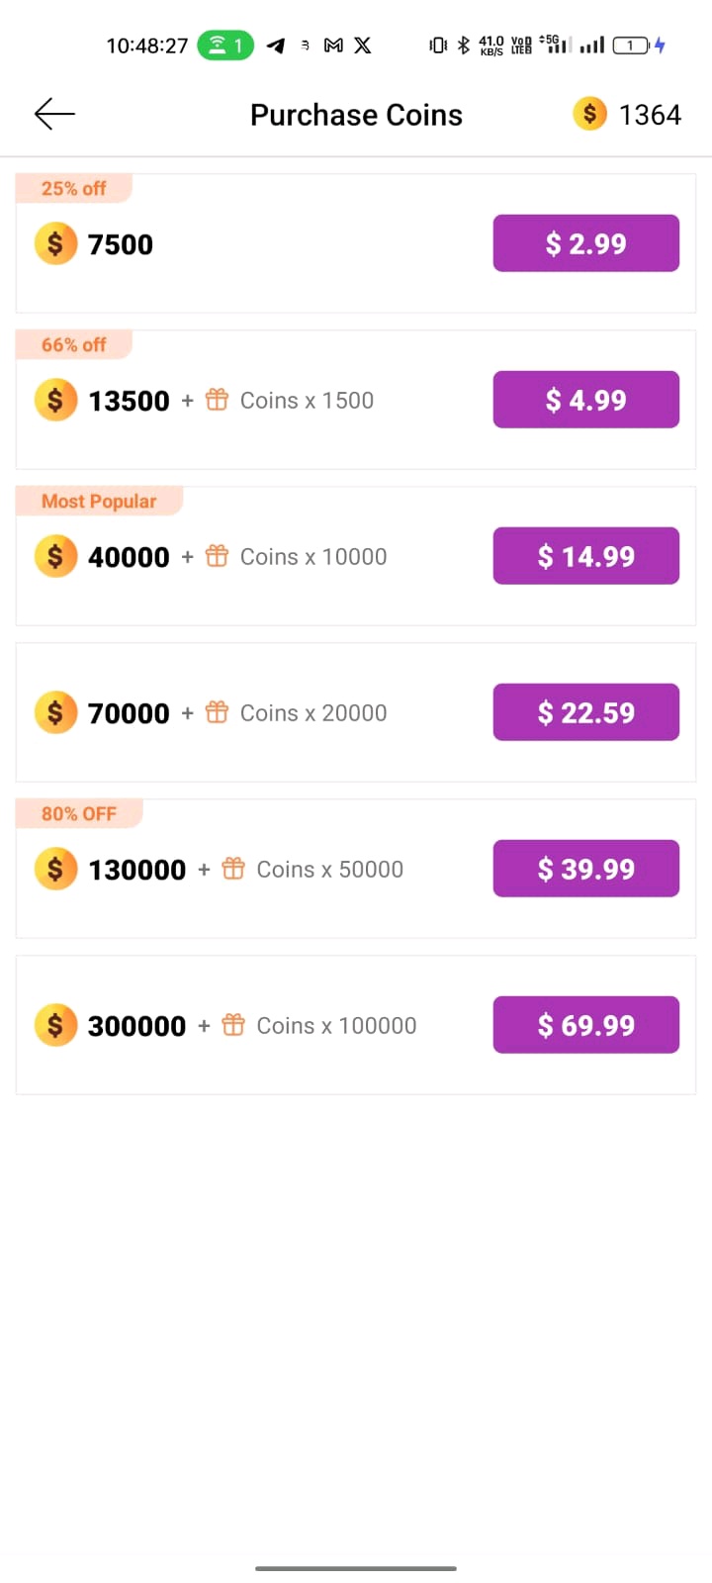Tap the 80% OFF badge
Screen dimensions: 712x1583
79,813
